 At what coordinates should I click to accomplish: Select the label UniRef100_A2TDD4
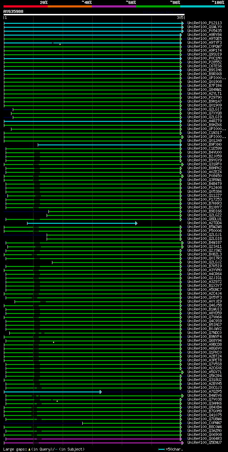coord(204,223)
